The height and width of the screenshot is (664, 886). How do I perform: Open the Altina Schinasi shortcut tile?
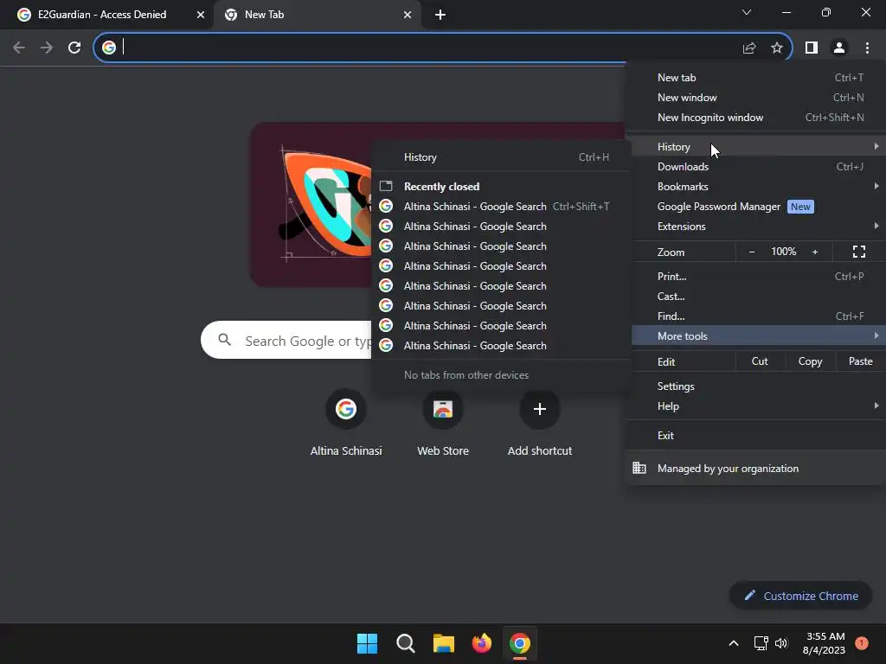point(346,423)
